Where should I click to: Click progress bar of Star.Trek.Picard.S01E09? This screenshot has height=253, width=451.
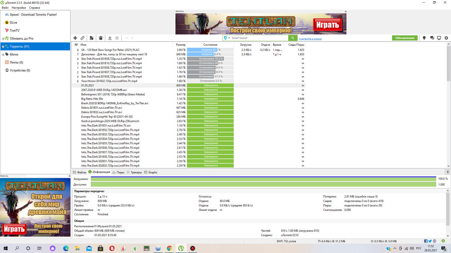210,58
